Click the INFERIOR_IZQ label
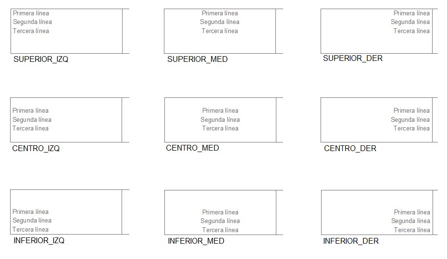447x259 pixels. point(39,240)
